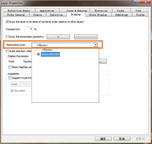Open the point marker symbol button
This screenshot has width=152, height=144.
(58, 37)
